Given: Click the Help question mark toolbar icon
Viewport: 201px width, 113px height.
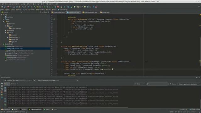Looking at the screenshot, I should click(x=94, y=7).
